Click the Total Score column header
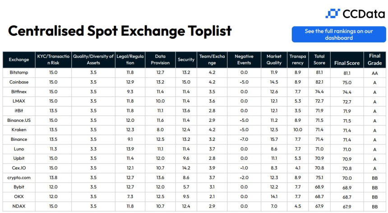The image size is (388, 213). click(319, 60)
